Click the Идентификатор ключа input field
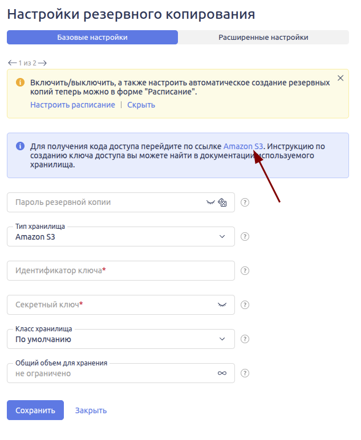The image size is (361, 440). click(121, 271)
